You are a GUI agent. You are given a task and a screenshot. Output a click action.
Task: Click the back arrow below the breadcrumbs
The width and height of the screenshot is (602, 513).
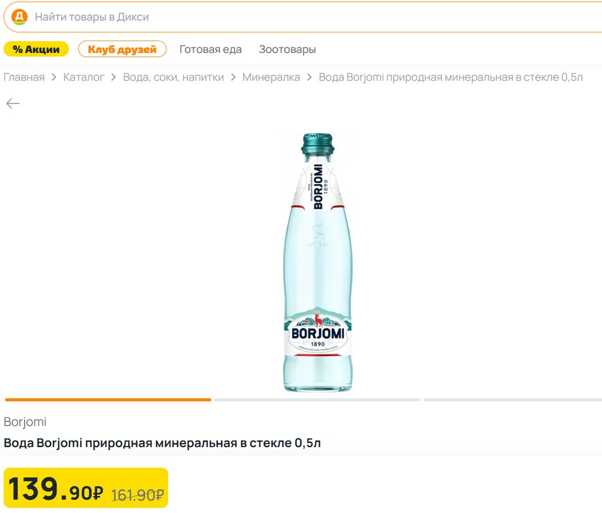point(13,104)
